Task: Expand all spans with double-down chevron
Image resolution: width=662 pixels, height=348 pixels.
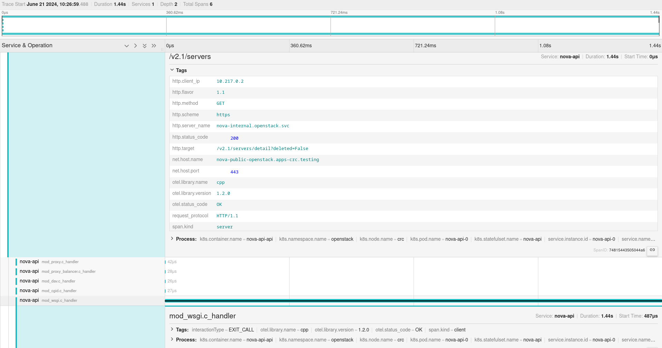Action: pyautogui.click(x=145, y=46)
